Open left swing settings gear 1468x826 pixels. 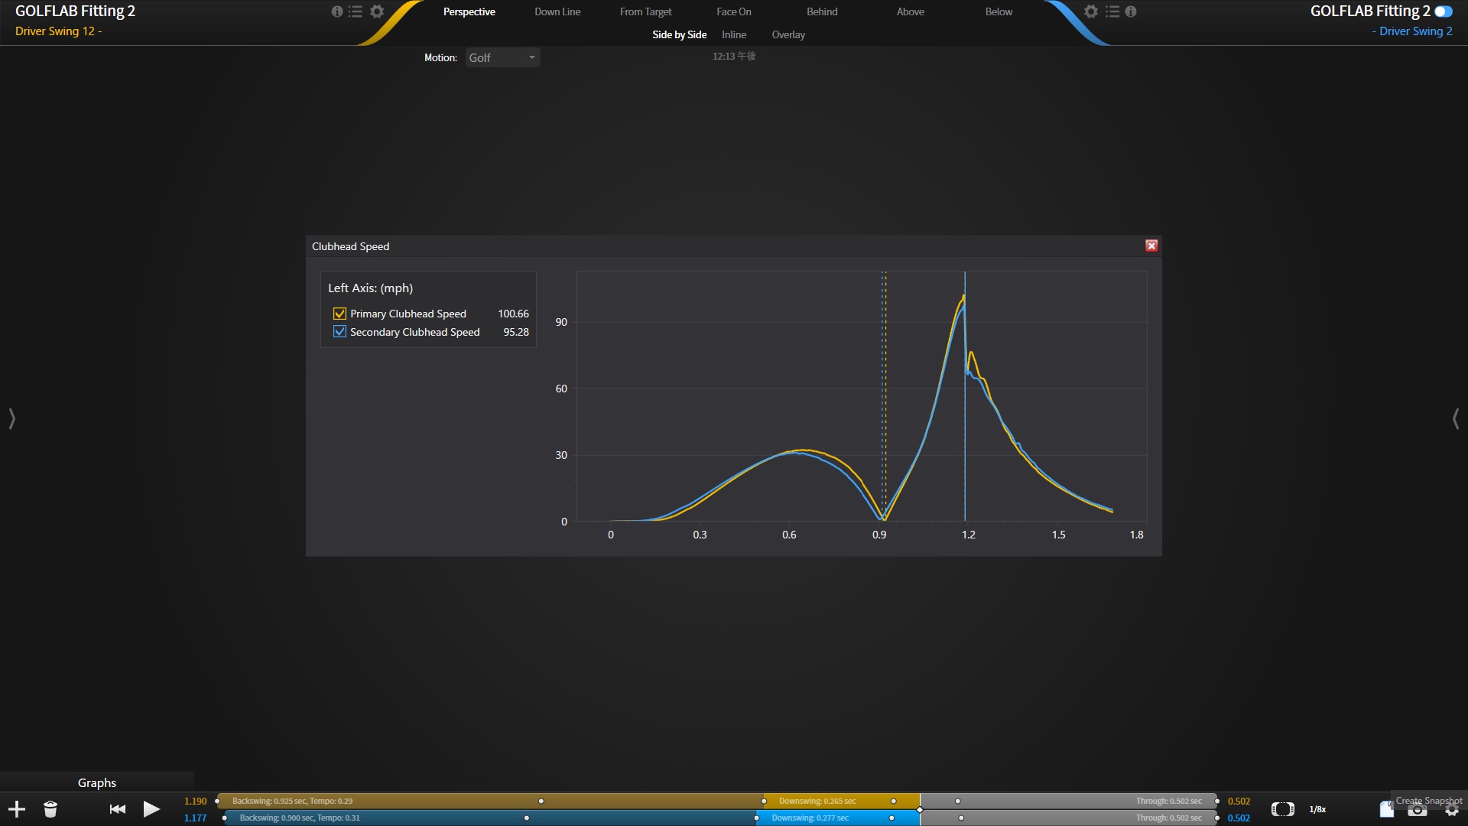pos(377,11)
